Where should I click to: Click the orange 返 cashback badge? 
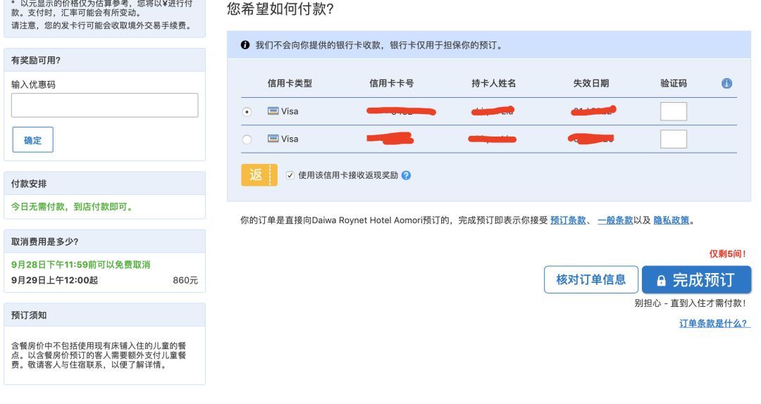[x=256, y=175]
